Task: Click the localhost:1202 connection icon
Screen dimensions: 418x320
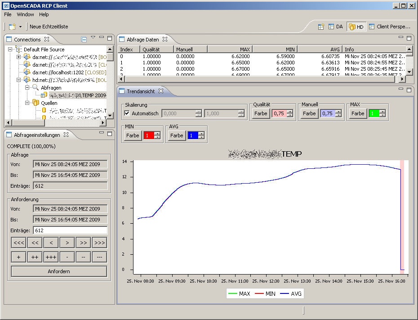Action: click(27, 72)
